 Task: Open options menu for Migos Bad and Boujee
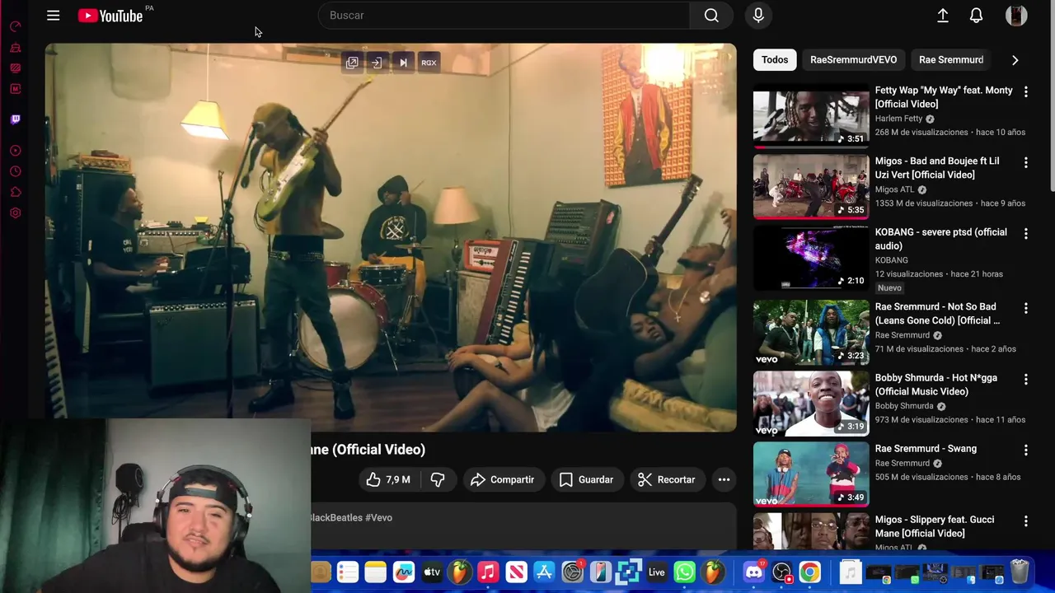point(1026,163)
